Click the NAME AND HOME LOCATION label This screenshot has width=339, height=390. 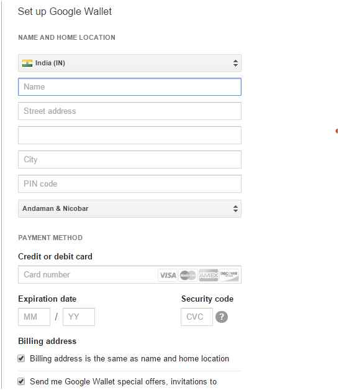click(67, 37)
